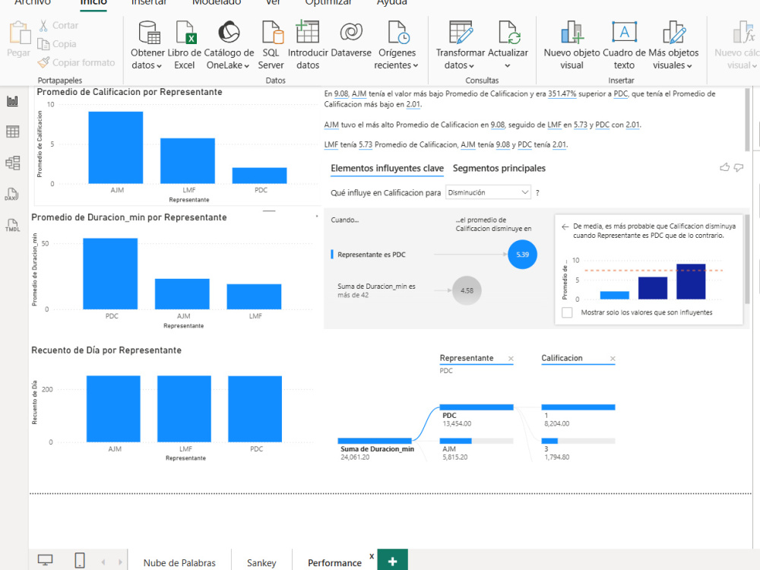Open Modelado ribbon tab
The width and height of the screenshot is (760, 570).
[x=216, y=3]
